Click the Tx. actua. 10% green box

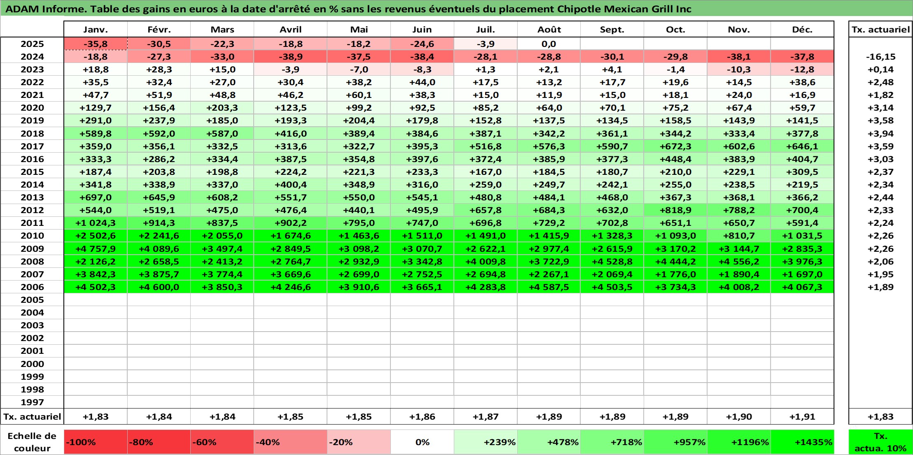tap(880, 442)
